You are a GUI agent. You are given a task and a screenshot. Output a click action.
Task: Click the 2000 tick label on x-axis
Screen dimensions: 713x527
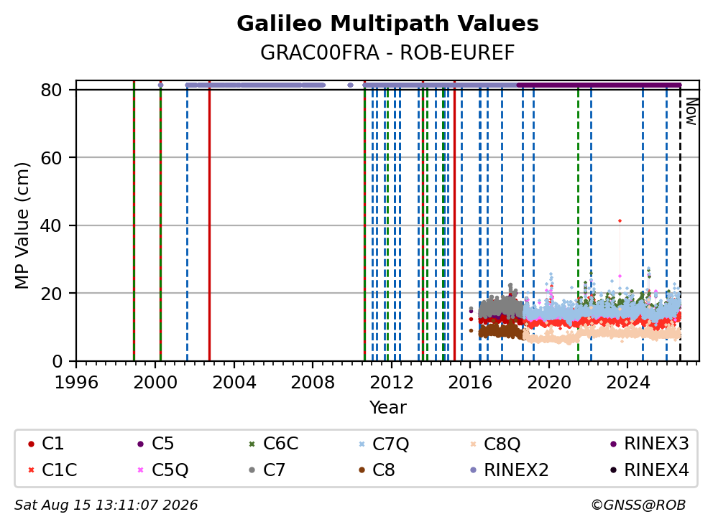(x=155, y=383)
